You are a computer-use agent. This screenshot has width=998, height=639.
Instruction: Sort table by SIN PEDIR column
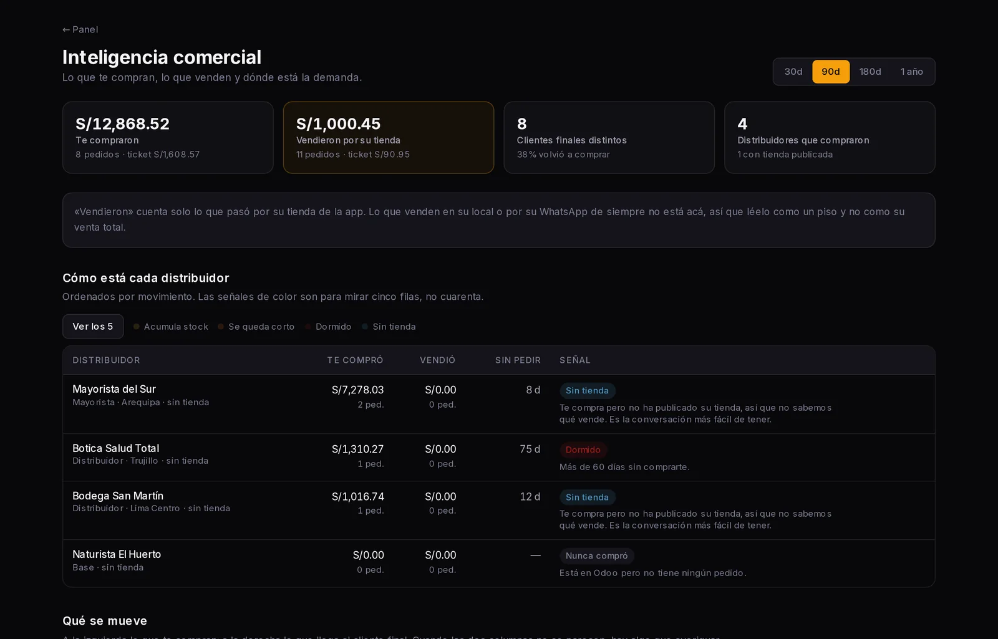point(518,360)
